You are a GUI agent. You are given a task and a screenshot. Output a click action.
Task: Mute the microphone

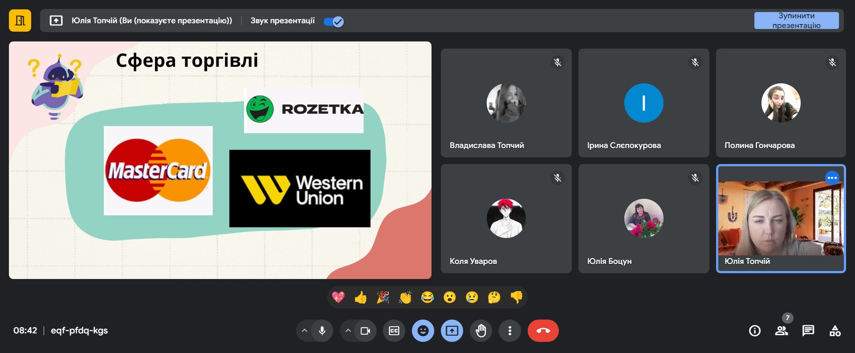point(322,331)
